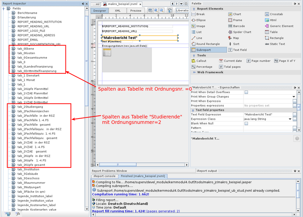Screen dimensions: 303x217
Task: Pick the Static Text element
Action: click(x=275, y=44)
